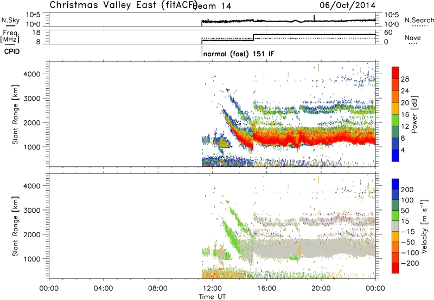Click the '16:00' time tick label
The width and height of the screenshot is (434, 300).
[x=266, y=289]
